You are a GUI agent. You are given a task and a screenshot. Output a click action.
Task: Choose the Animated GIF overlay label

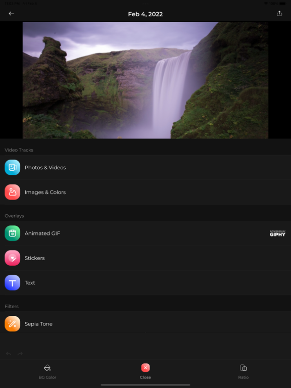pyautogui.click(x=42, y=233)
